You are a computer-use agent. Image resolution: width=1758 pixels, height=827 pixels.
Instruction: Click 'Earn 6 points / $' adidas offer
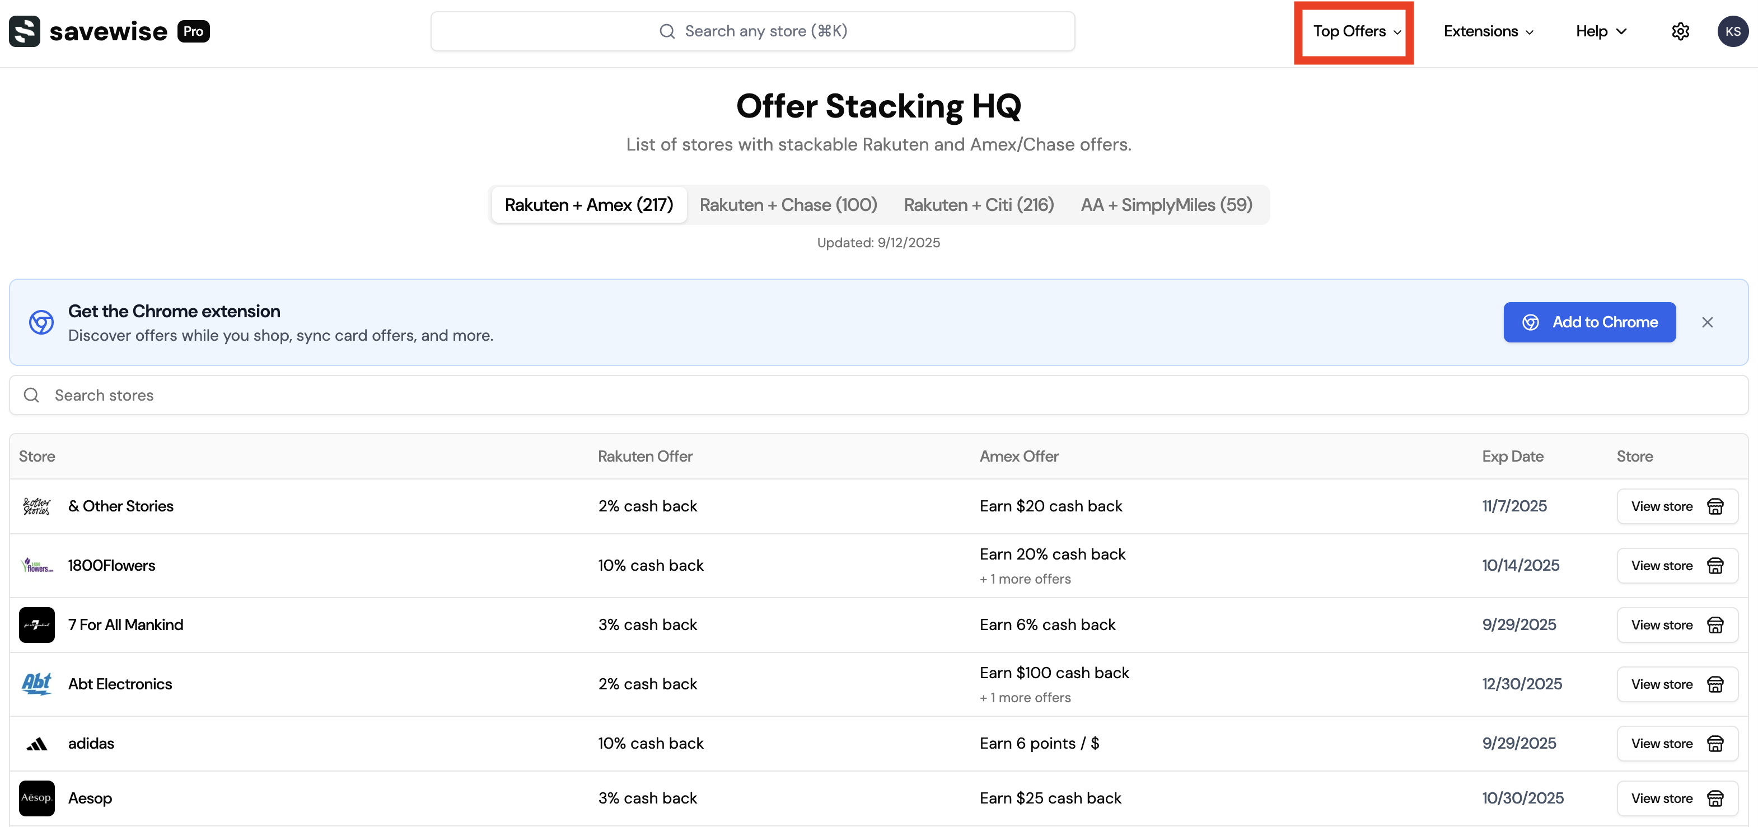(x=1039, y=743)
